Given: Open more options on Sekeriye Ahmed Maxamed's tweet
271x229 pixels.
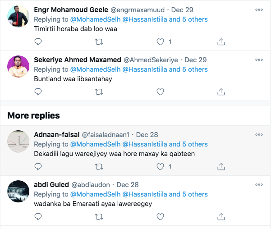Looking at the screenshot, I should point(259,60).
